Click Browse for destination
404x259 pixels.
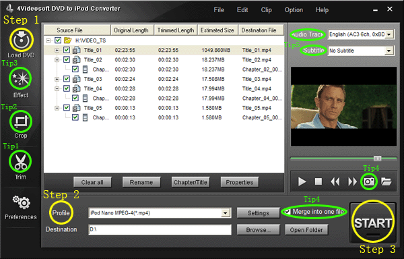pos(258,230)
